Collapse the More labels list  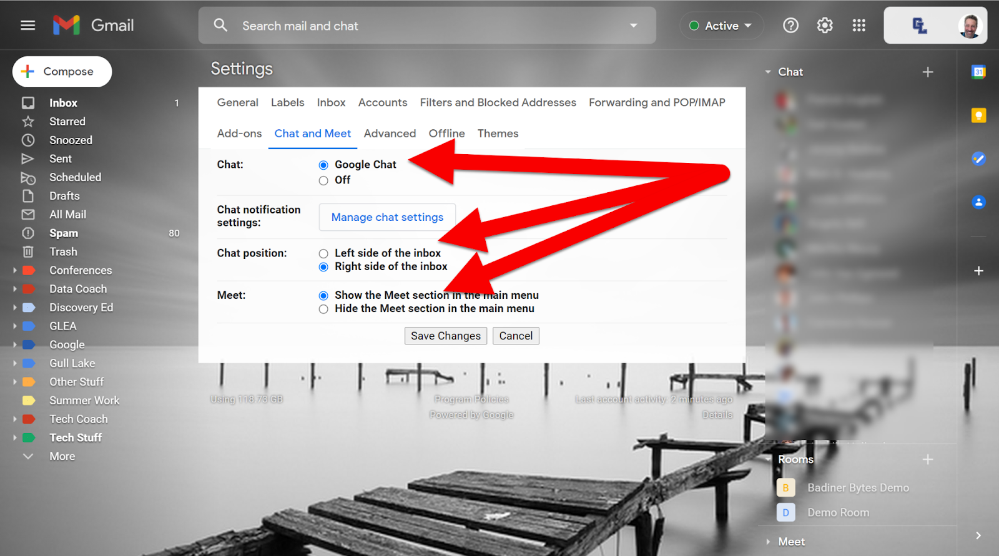tap(28, 457)
